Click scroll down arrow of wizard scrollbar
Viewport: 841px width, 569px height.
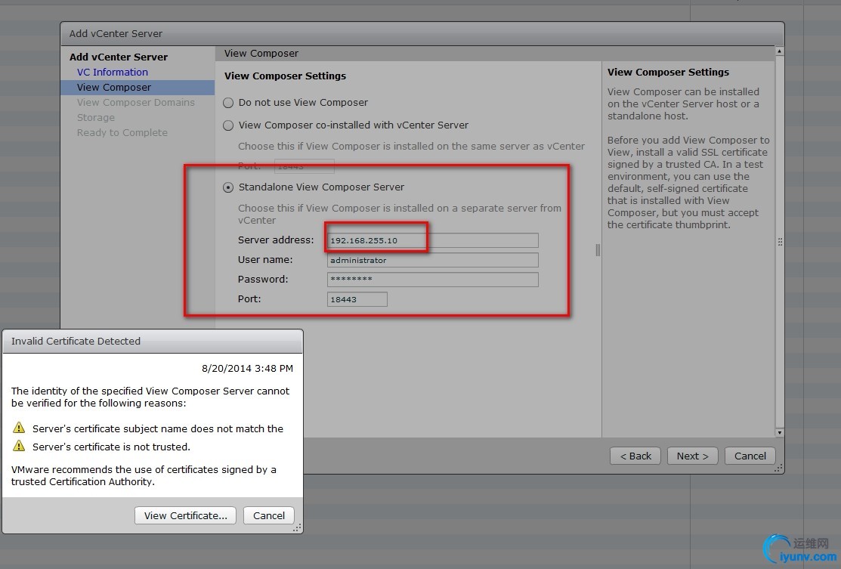(x=779, y=432)
